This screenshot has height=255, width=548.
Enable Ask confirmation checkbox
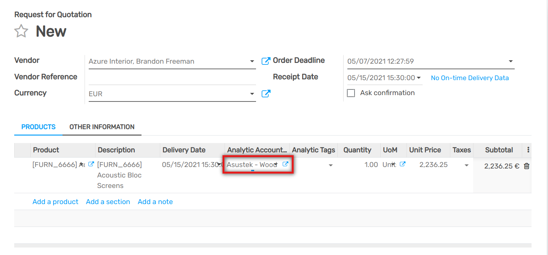351,93
